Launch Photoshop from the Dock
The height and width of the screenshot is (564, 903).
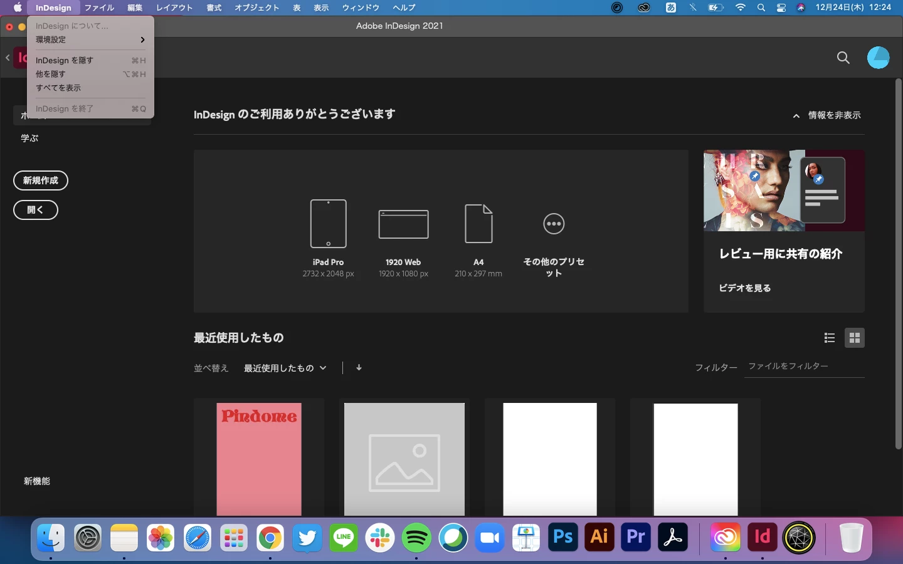[562, 537]
